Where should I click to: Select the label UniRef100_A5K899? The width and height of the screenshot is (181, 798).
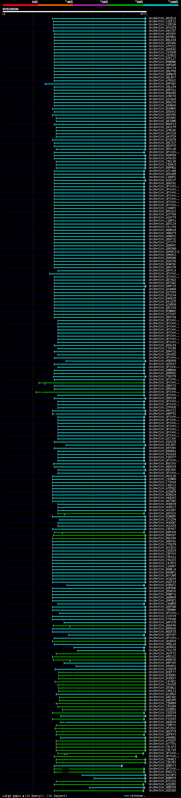162,361
